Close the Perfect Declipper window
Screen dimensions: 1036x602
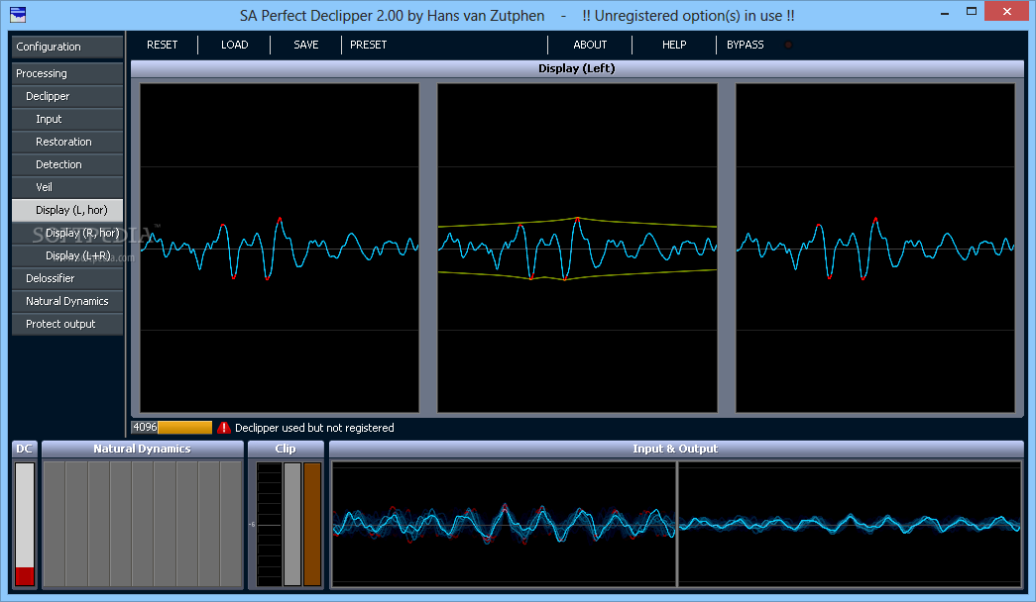1007,11
